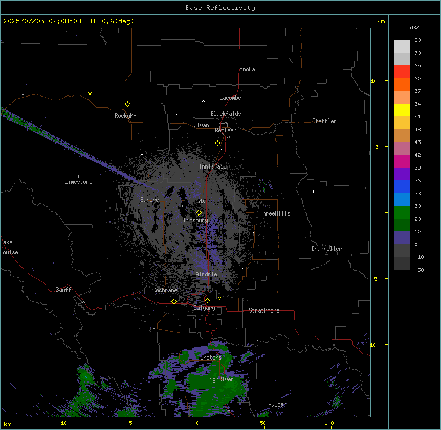441x430 pixels.
Task: Select the yellow diamond marker above Calgary label
Action: (x=207, y=301)
